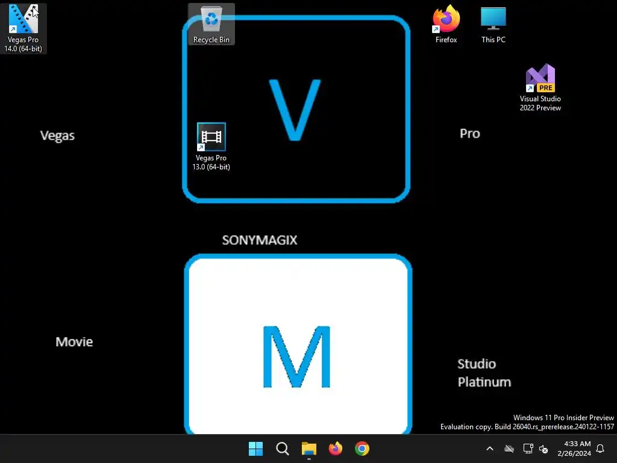
Task: Launch Firefox from the taskbar
Action: 335,449
